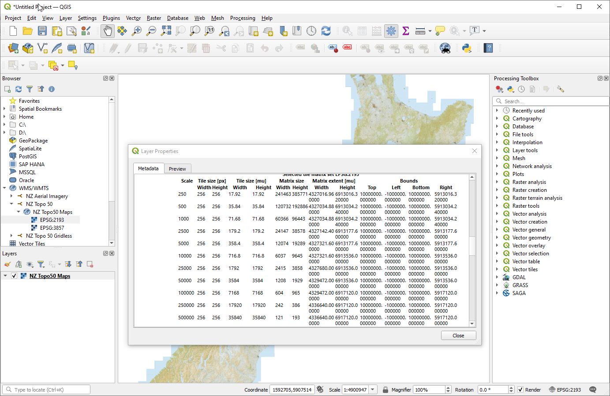The image size is (610, 396).
Task: Expand NZ Topo 50 Gridless node
Action: (x=11, y=236)
